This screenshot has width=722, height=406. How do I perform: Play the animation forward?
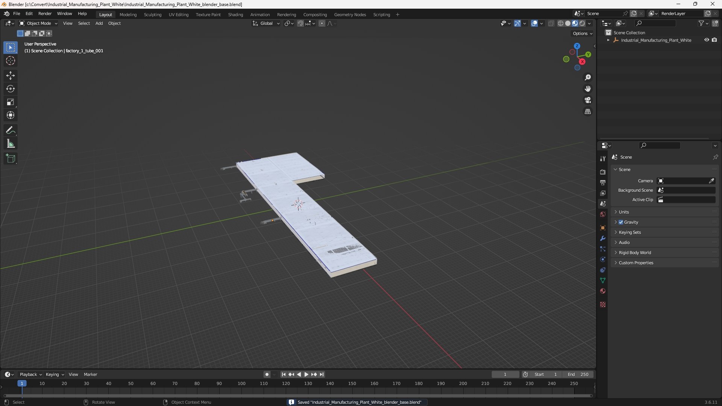coord(306,374)
